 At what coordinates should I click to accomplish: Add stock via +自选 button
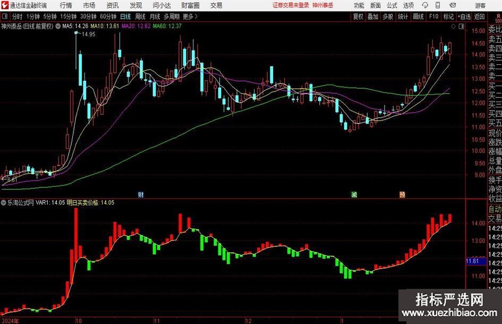[x=464, y=16]
